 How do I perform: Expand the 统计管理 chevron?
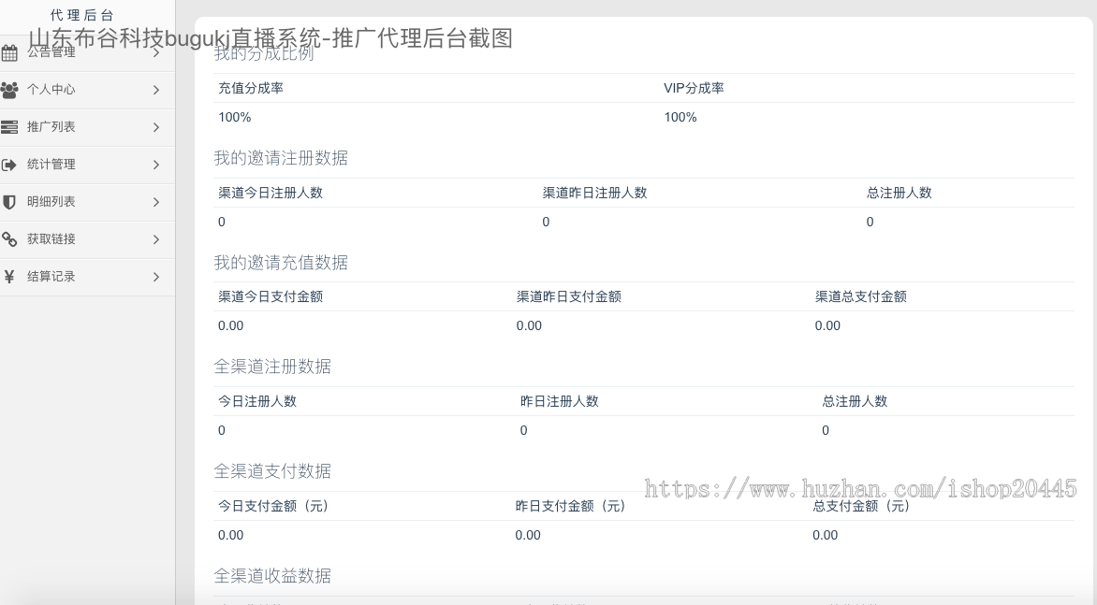pos(156,165)
